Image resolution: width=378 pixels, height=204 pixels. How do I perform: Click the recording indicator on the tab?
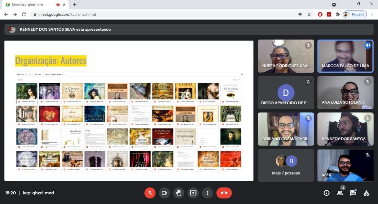[x=58, y=5]
